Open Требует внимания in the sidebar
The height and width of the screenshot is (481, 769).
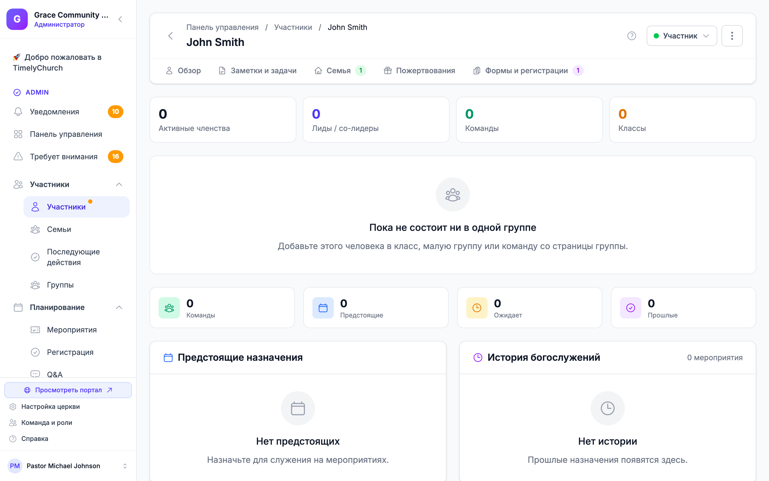coord(68,157)
